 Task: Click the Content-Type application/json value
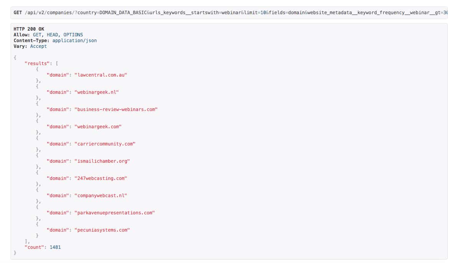(74, 41)
